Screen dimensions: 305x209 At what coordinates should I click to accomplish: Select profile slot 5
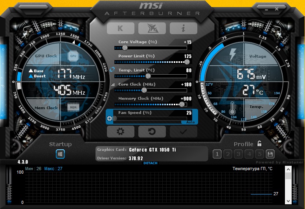click(x=259, y=154)
